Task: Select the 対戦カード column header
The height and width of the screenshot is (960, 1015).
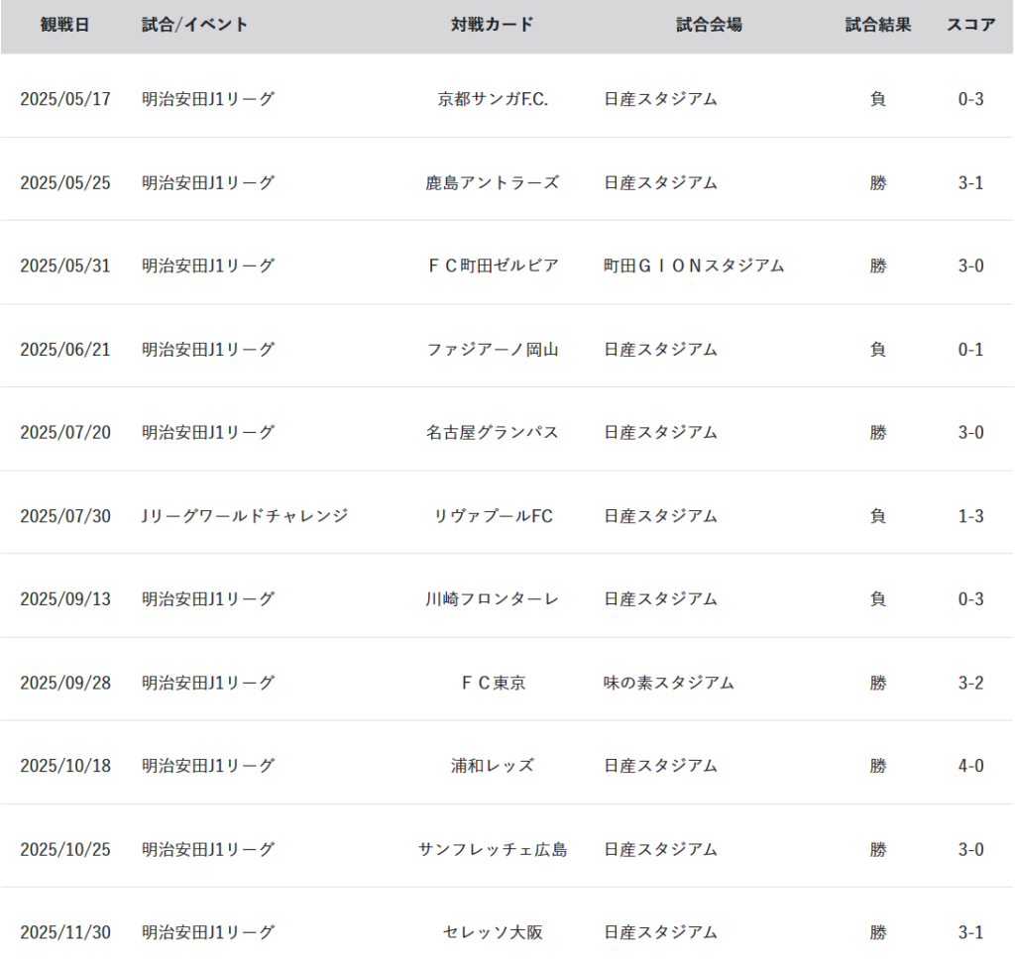Action: point(493,25)
